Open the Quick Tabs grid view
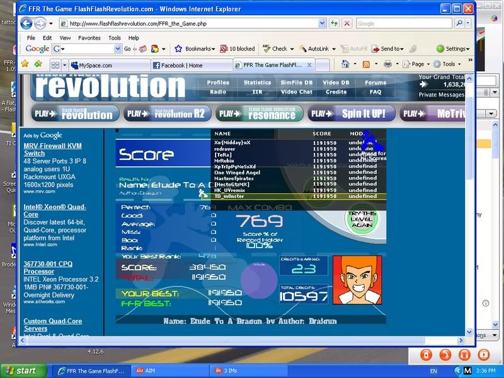Screen dimensions: 504x378 [x=55, y=65]
